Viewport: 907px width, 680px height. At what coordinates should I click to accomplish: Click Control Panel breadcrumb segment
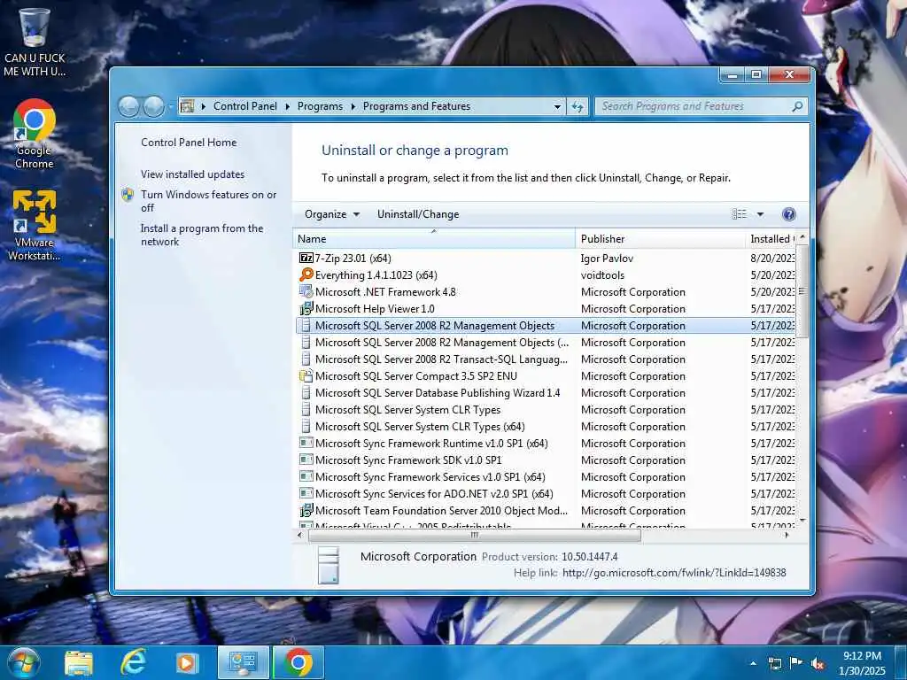(x=245, y=106)
